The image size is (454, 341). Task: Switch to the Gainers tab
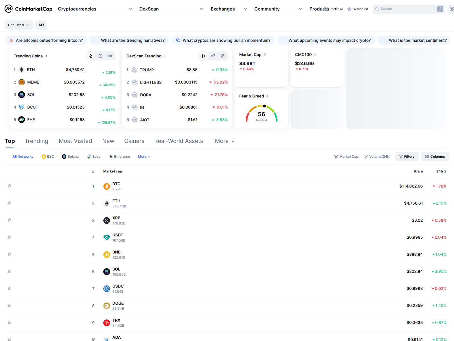(x=134, y=141)
